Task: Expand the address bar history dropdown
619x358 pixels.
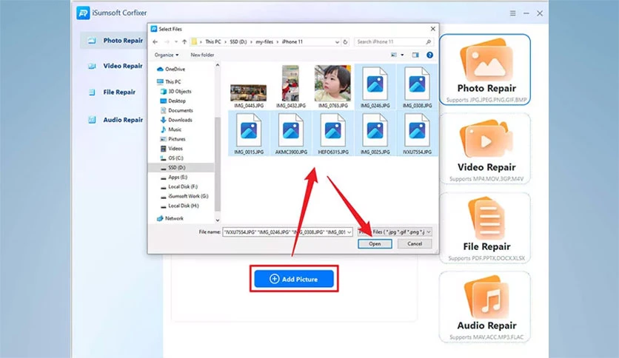Action: [337, 42]
